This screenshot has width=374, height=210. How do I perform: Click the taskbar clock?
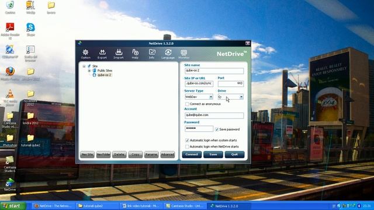pyautogui.click(x=367, y=206)
